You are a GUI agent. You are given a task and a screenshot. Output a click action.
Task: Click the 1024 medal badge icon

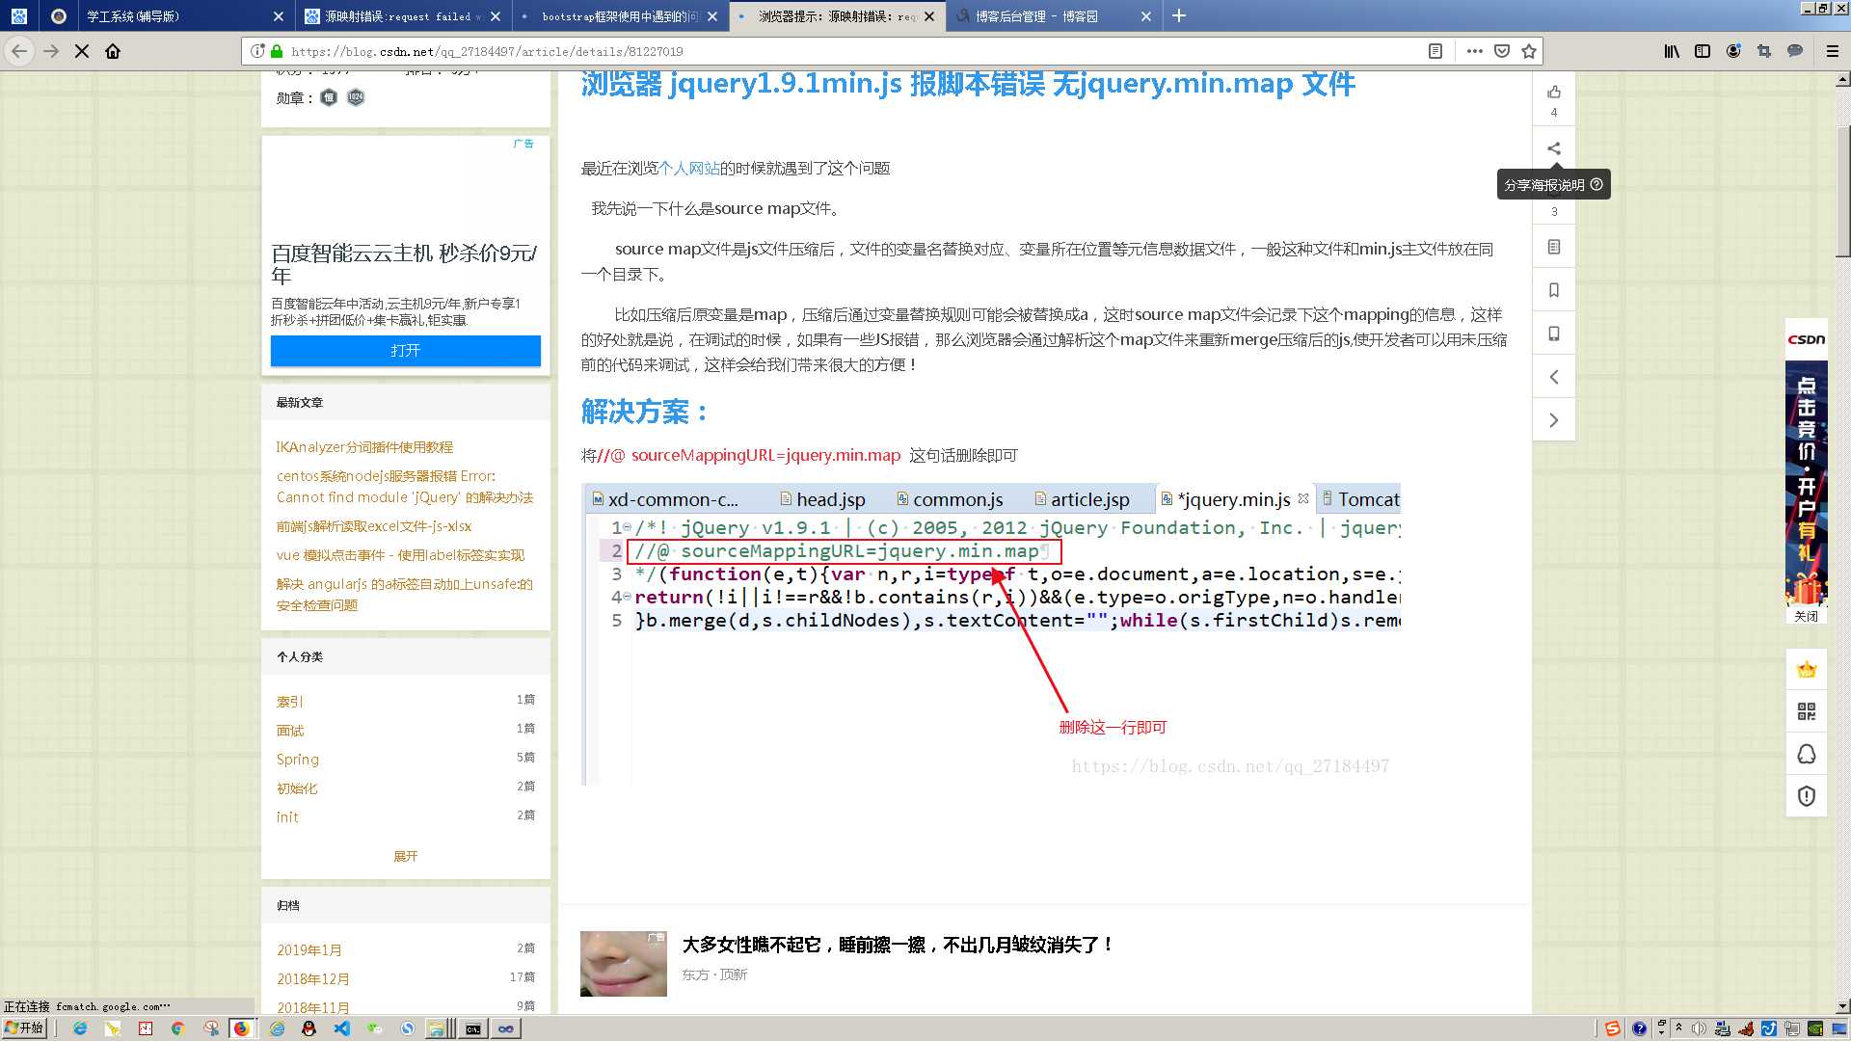click(x=356, y=97)
